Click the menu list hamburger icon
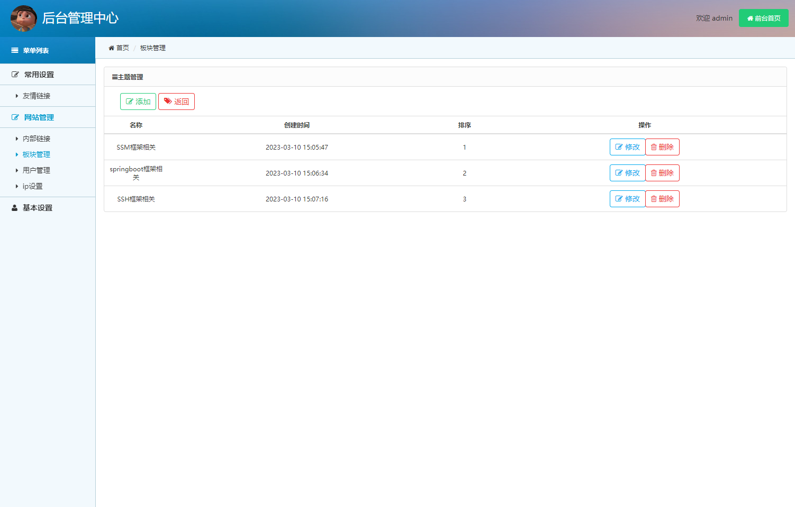 coord(15,51)
